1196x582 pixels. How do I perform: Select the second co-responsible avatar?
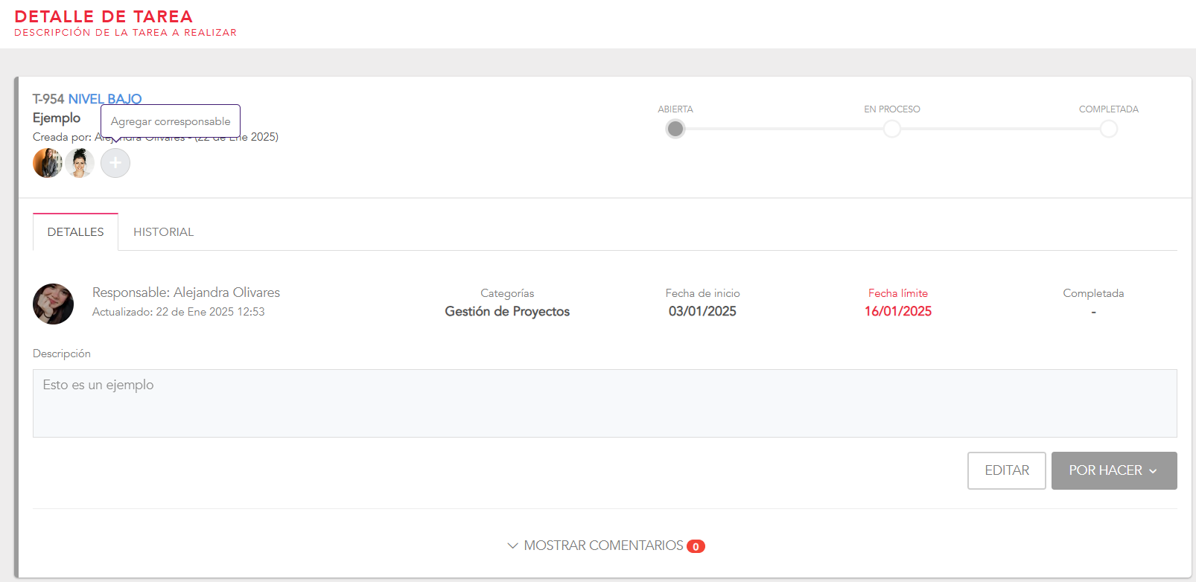click(80, 163)
